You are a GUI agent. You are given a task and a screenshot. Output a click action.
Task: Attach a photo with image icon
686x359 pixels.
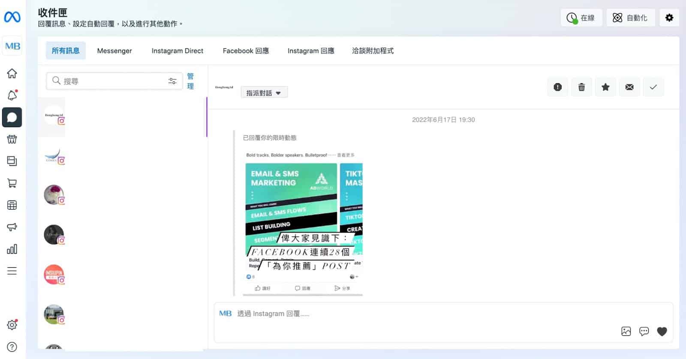click(626, 331)
